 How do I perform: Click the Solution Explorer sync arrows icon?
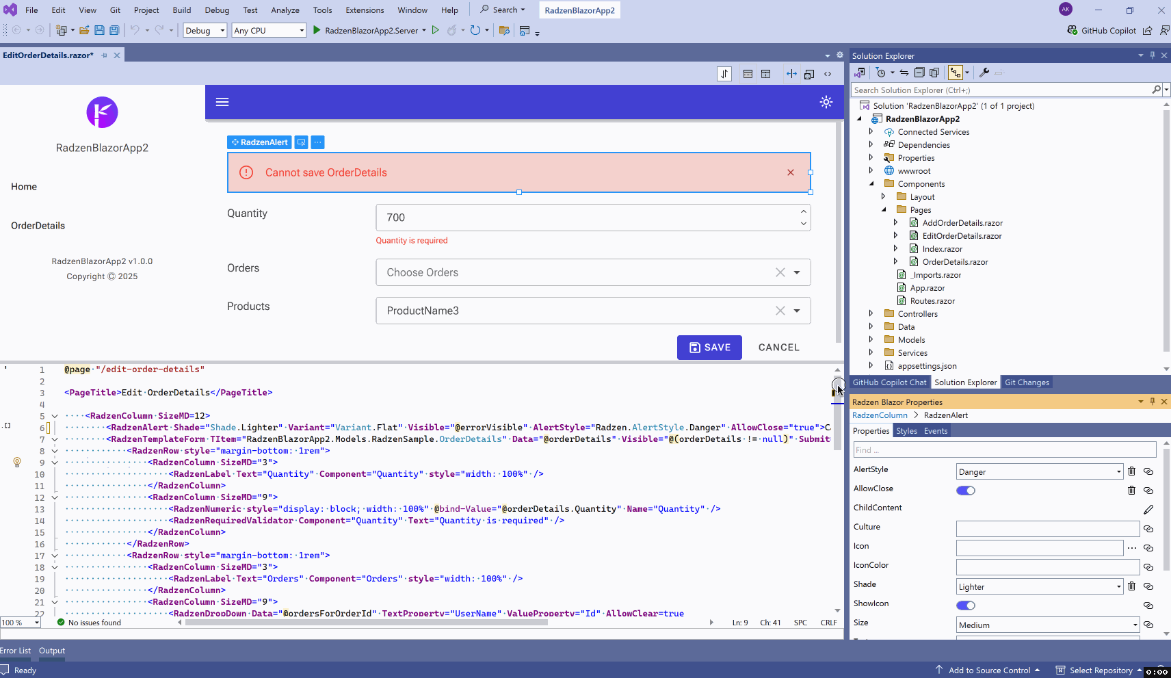904,73
